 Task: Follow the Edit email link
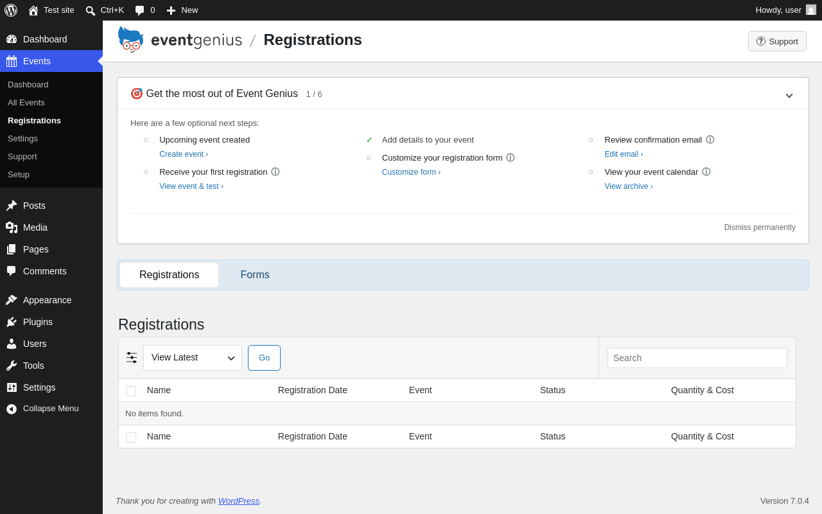coord(624,154)
